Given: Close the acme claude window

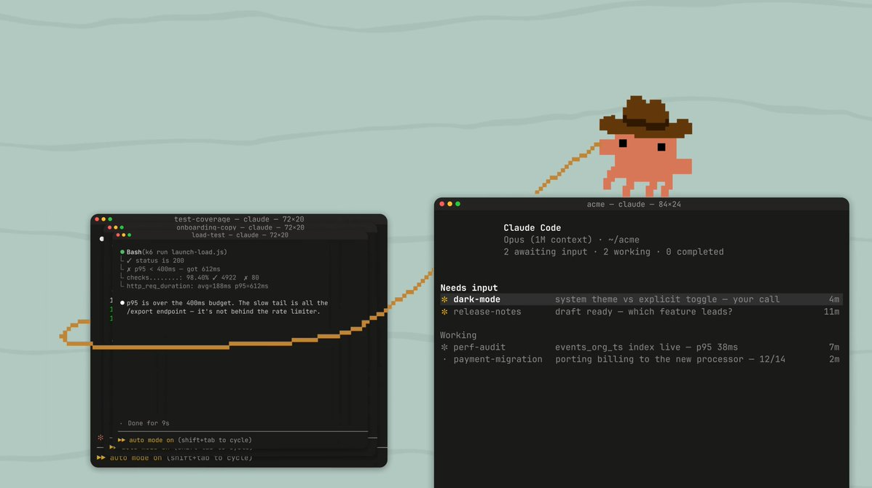Looking at the screenshot, I should 442,204.
